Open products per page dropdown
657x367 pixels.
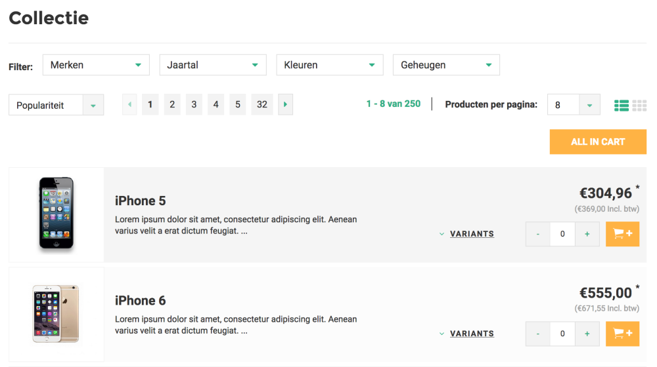point(574,104)
